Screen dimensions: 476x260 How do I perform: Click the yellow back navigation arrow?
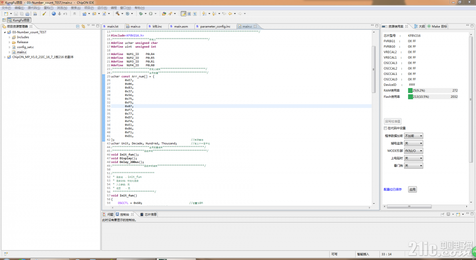click(230, 14)
